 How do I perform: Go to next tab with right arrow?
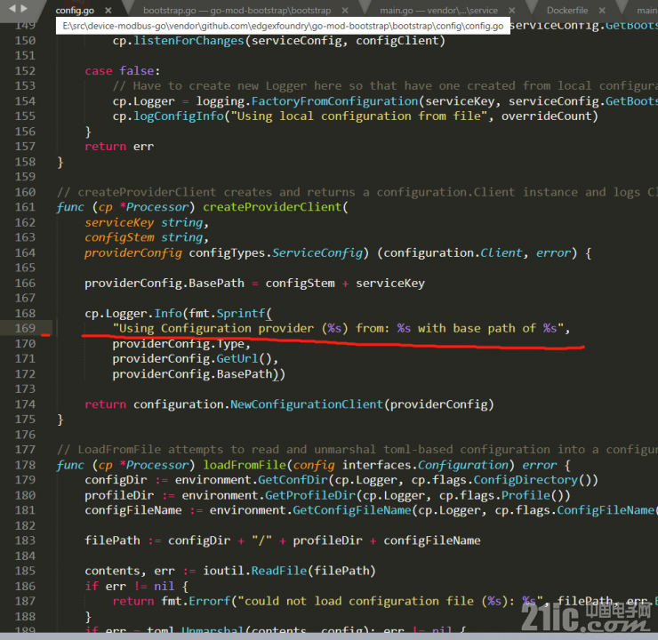coord(24,8)
